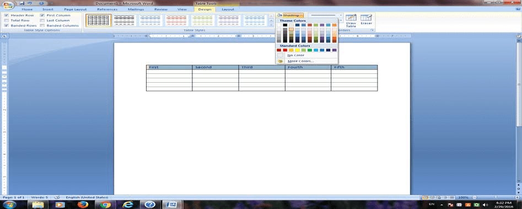Uncheck the Banded Rows checkbox
The width and height of the screenshot is (522, 209).
6,25
